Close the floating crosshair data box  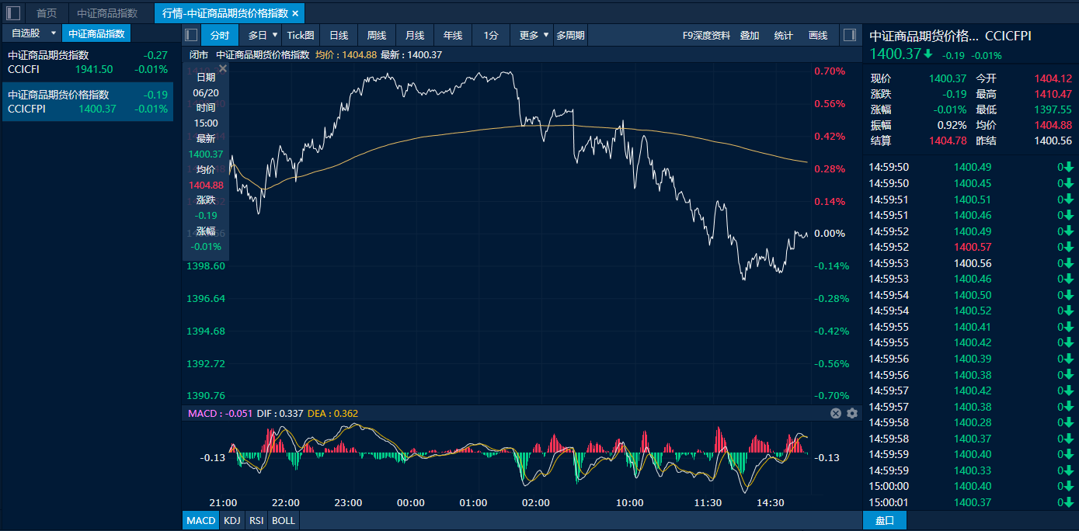[223, 69]
